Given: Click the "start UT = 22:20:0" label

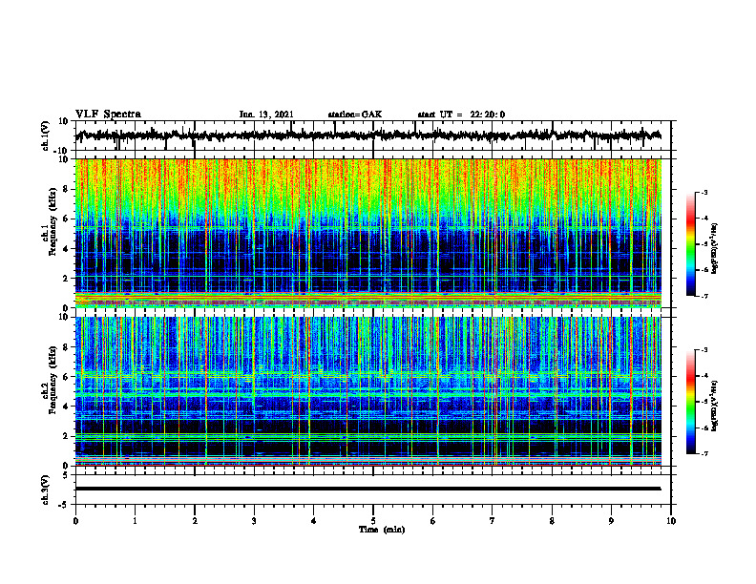Looking at the screenshot, I should (461, 115).
